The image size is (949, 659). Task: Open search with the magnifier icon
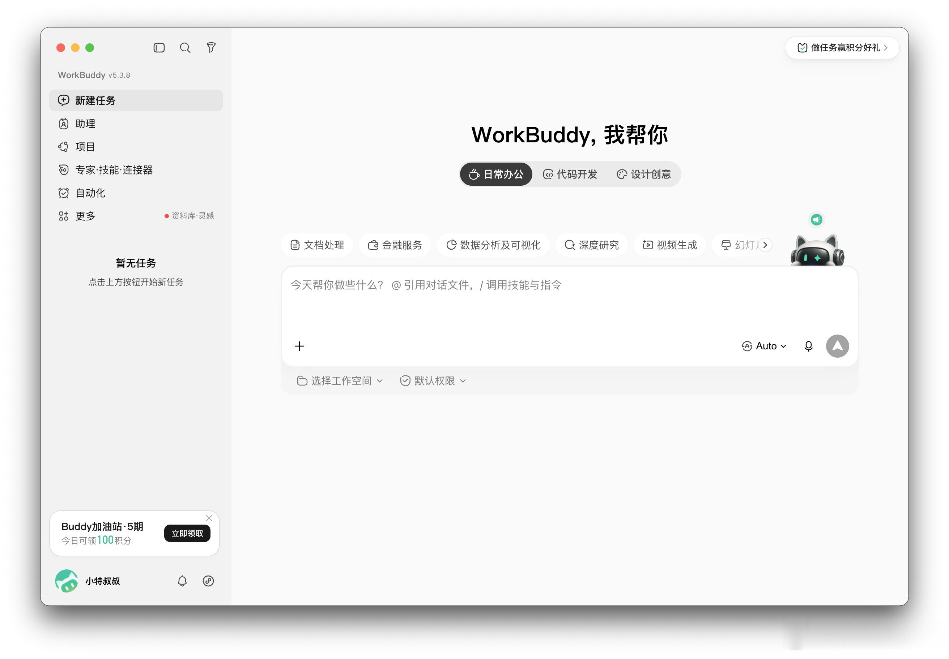(185, 48)
